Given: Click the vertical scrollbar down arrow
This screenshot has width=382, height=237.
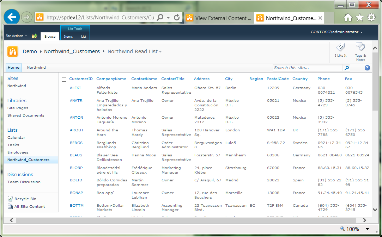Looking at the screenshot, I should coord(375,210).
